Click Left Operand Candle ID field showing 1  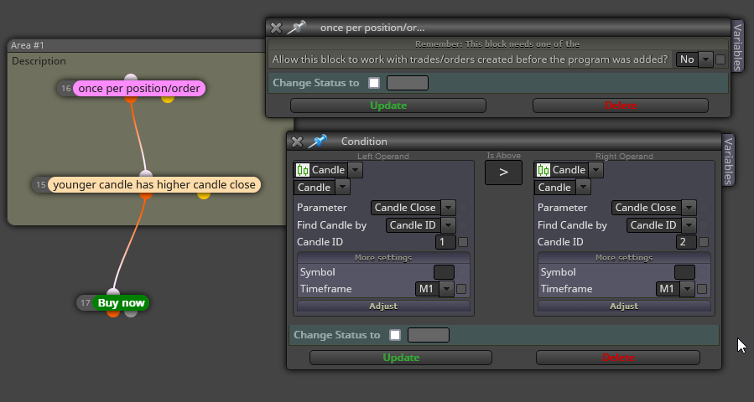445,242
